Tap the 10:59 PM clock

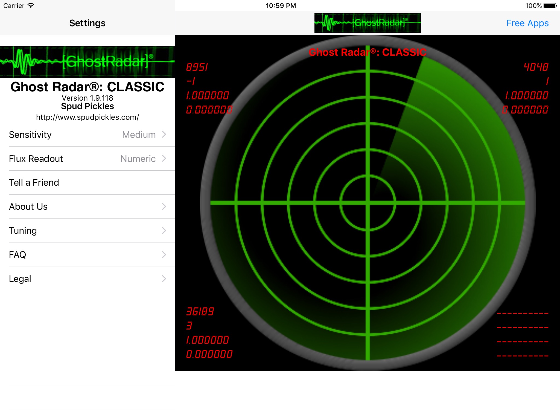pyautogui.click(x=281, y=6)
